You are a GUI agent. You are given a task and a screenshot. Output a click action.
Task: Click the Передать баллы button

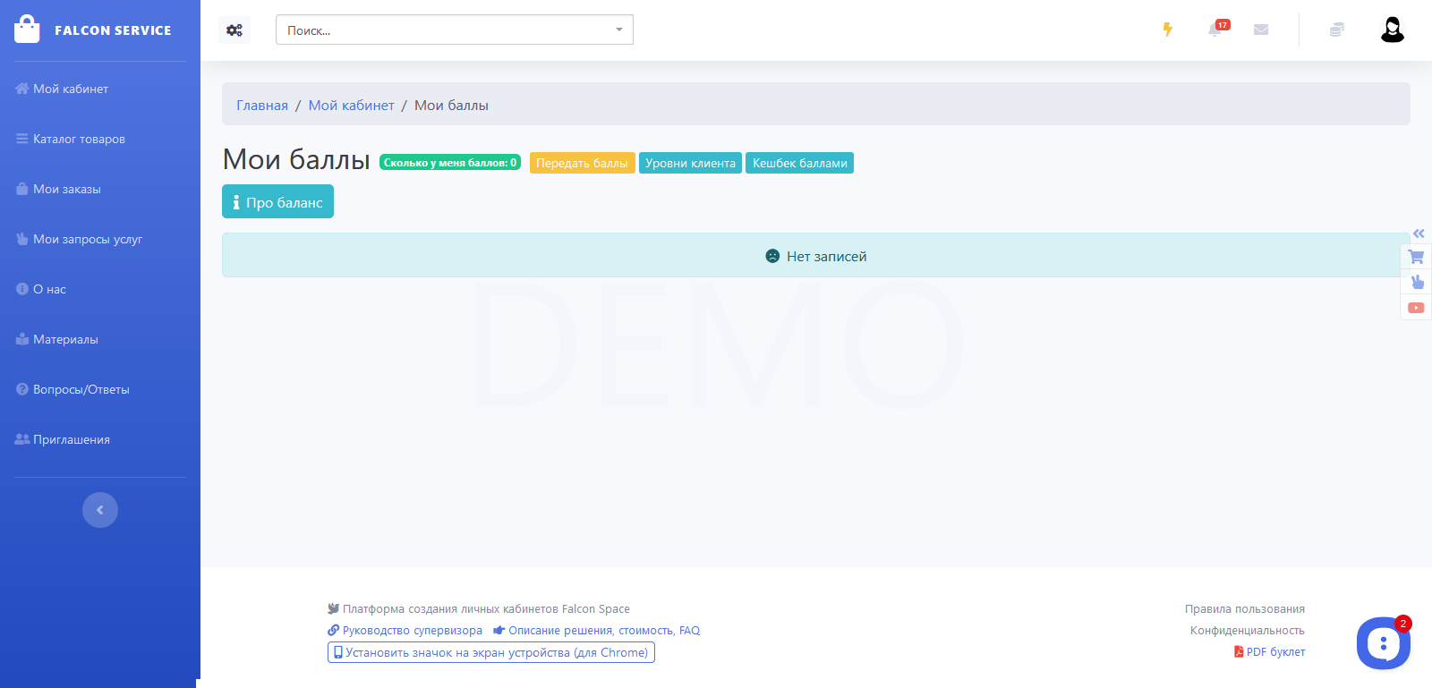(583, 163)
